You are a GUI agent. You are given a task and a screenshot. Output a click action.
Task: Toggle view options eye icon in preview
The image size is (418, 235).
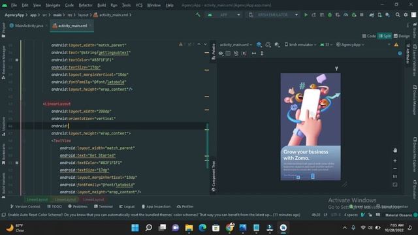pyautogui.click(x=221, y=54)
